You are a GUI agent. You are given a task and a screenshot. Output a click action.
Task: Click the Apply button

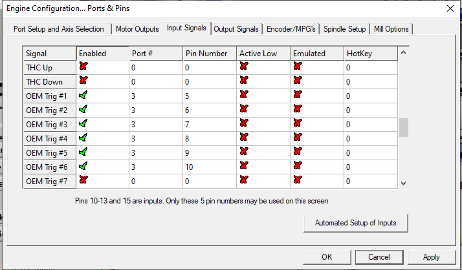click(x=432, y=257)
